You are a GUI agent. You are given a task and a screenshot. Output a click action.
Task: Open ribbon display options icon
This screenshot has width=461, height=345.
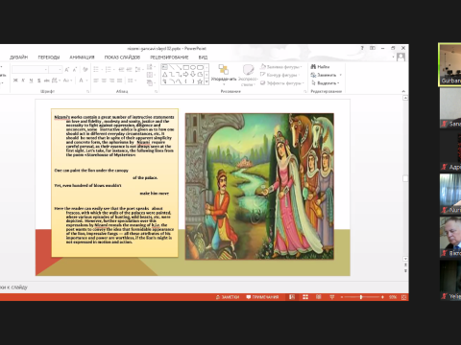(x=373, y=48)
